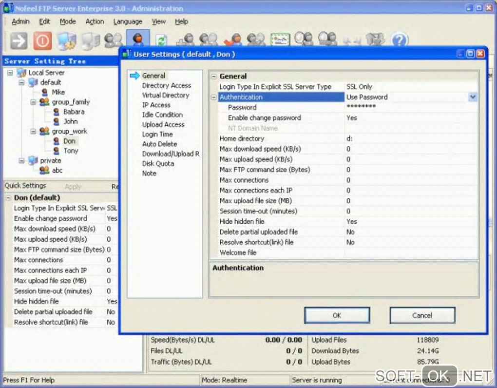Click the Home directory value d:
This screenshot has height=388, width=497.
tap(411, 138)
